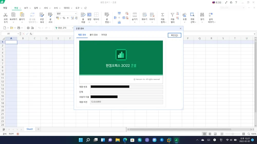
Task: Switch to Copyright (저작권) tab
Action: pos(104,35)
